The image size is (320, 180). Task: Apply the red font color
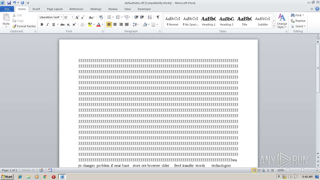coord(98,24)
